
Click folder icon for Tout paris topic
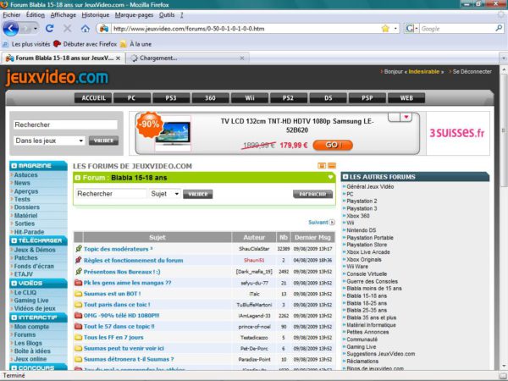(x=78, y=305)
